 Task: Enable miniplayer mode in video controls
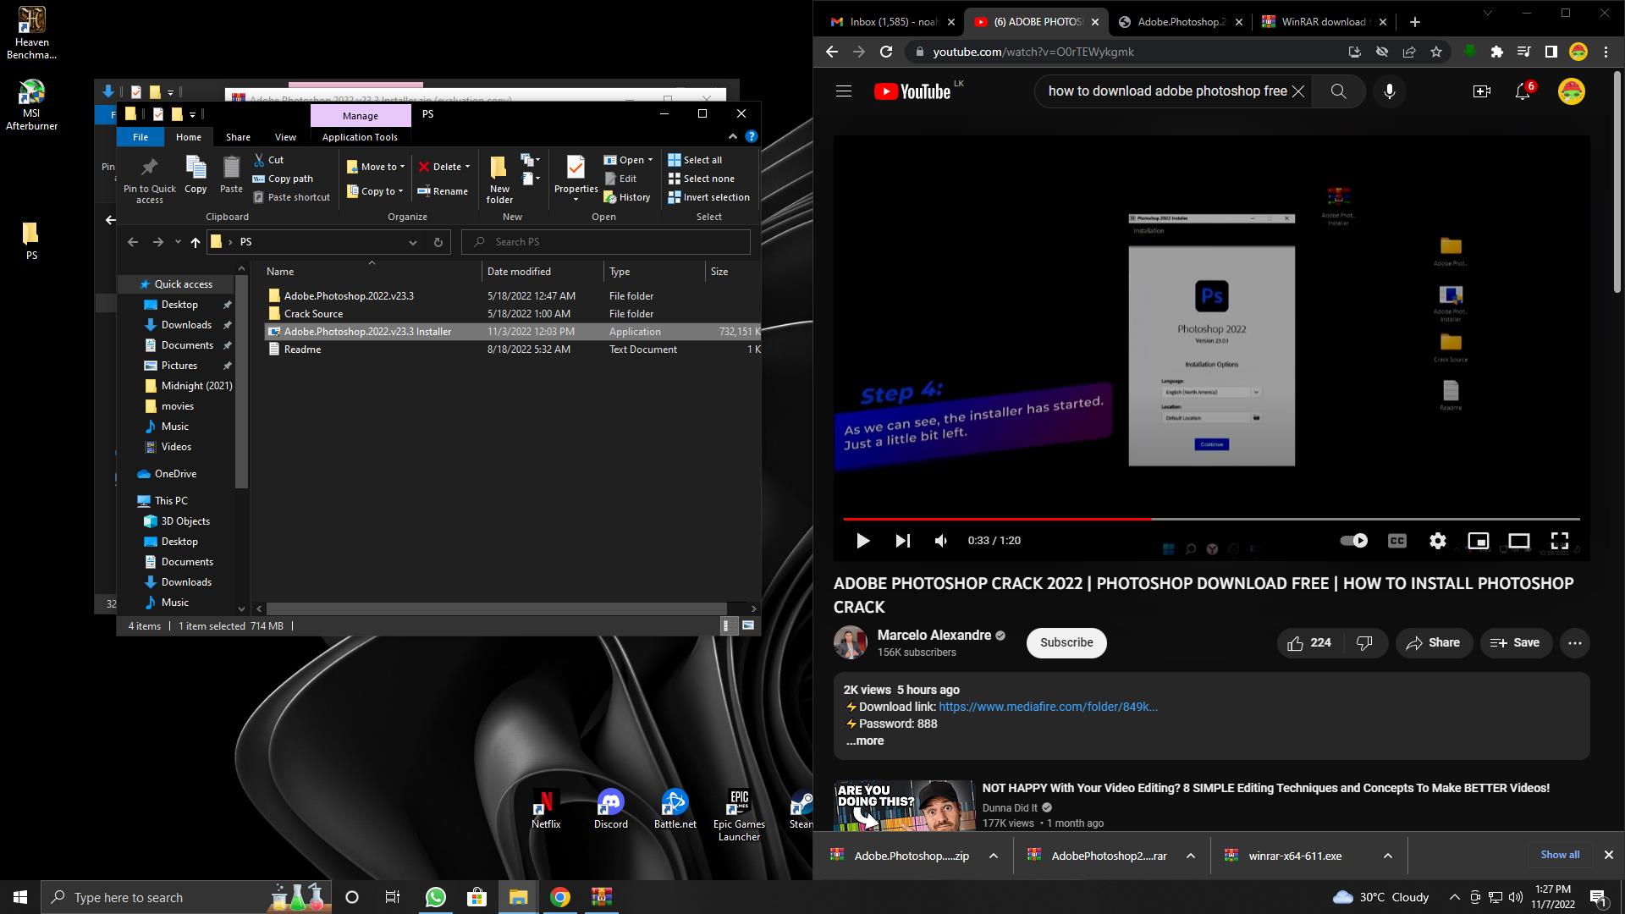(1478, 541)
